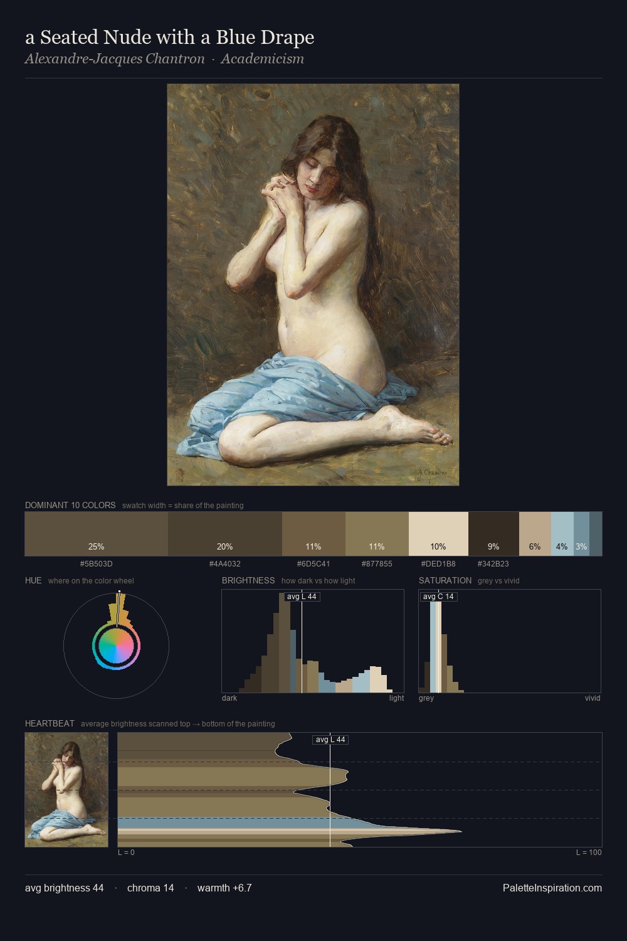Click artist name Alexandre-Jacques Chantron
627x941 pixels.
click(x=115, y=59)
